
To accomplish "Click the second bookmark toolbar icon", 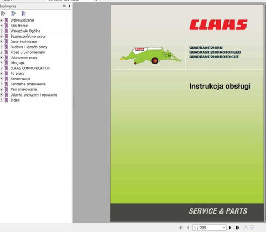I will (x=13, y=13).
